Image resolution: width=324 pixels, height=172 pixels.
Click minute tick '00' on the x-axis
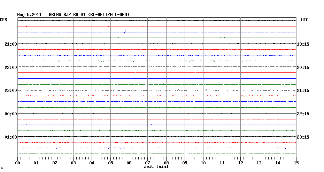pos(18,163)
